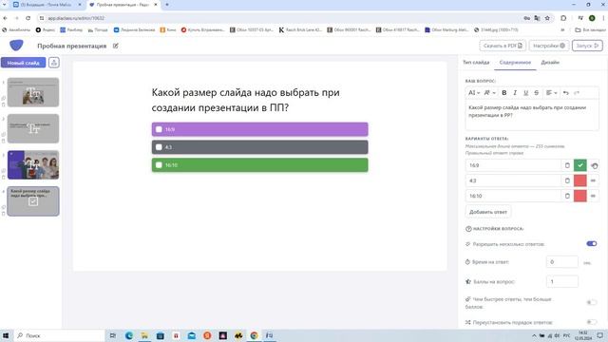Delete slide 4 using its trash icon
The image size is (608, 342).
[x=4, y=214]
